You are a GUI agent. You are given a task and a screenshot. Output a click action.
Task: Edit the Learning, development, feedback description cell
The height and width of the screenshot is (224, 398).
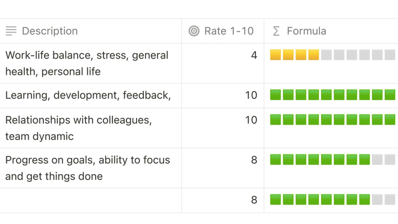point(91,95)
